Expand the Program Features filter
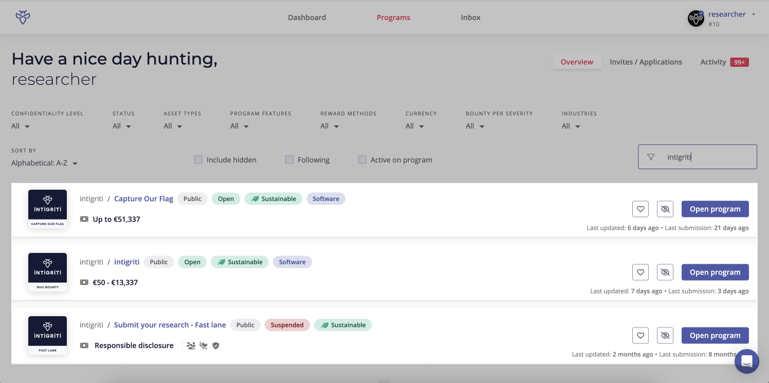Screen dimensions: 769x383 (240, 126)
